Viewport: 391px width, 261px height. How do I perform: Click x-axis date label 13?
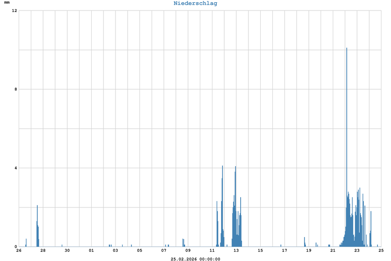coord(236,251)
